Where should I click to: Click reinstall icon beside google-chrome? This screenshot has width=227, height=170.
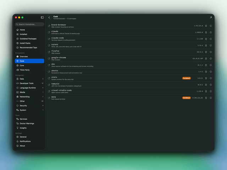49,58
